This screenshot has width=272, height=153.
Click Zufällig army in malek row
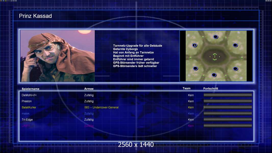coord(89,113)
